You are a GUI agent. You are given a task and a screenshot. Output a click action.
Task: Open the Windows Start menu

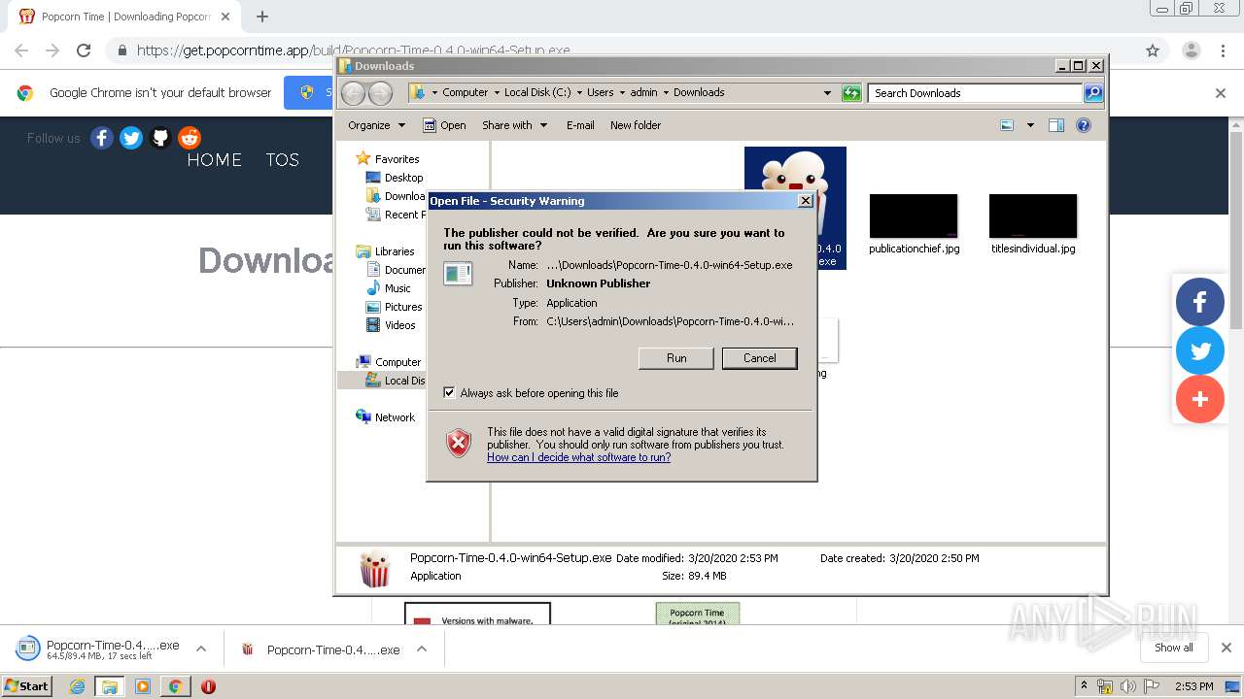(x=27, y=685)
